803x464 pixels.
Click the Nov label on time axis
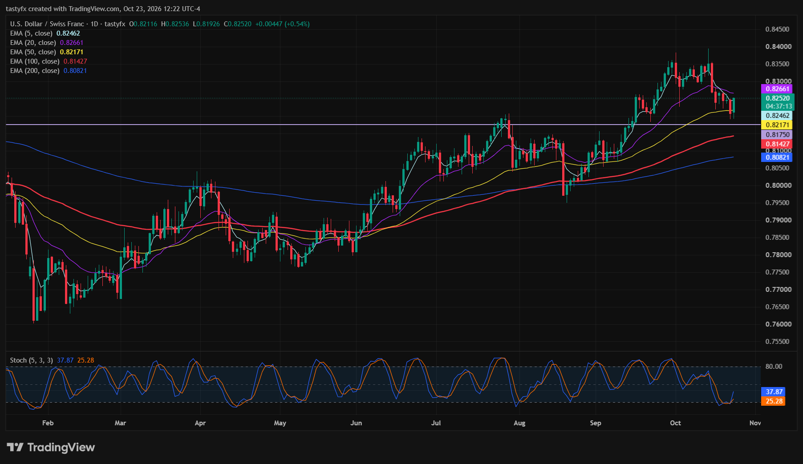755,423
